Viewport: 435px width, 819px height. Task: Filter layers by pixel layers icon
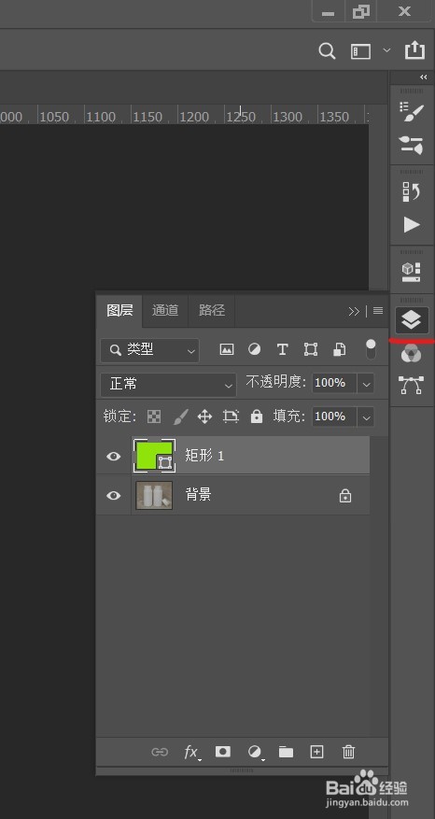[227, 350]
